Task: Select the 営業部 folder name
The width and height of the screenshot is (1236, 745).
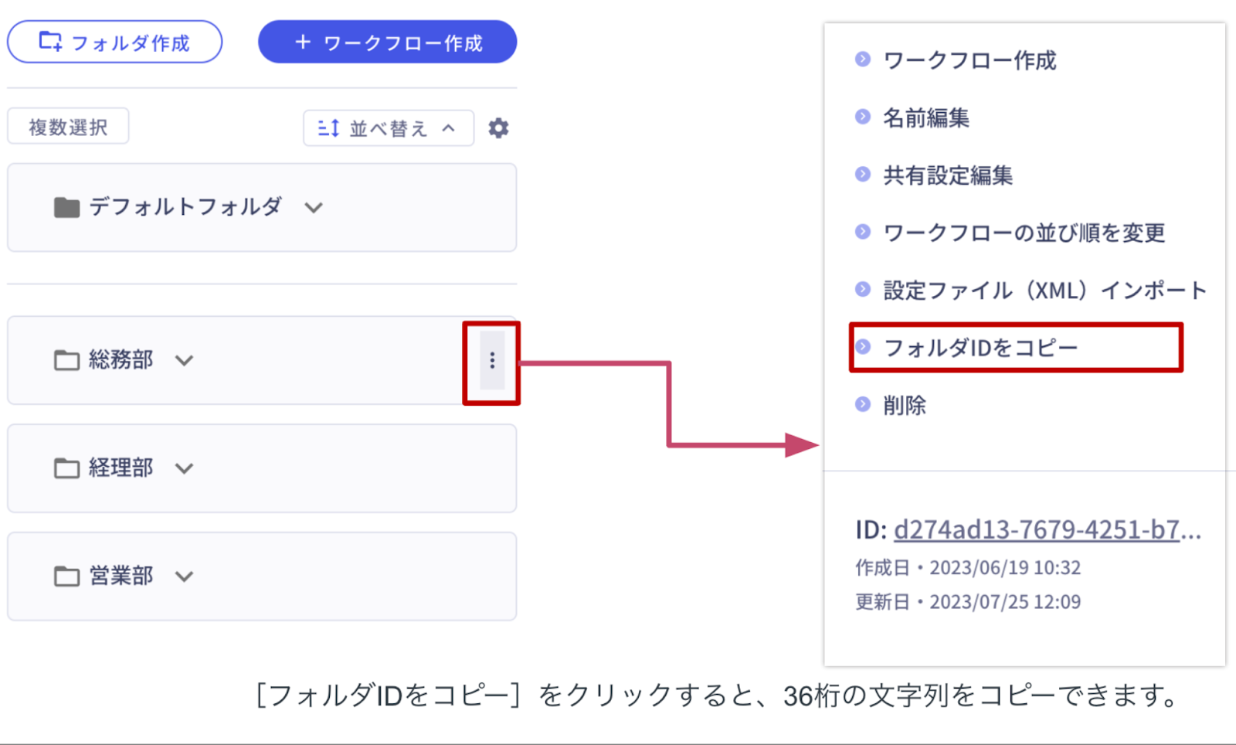Action: pyautogui.click(x=121, y=576)
